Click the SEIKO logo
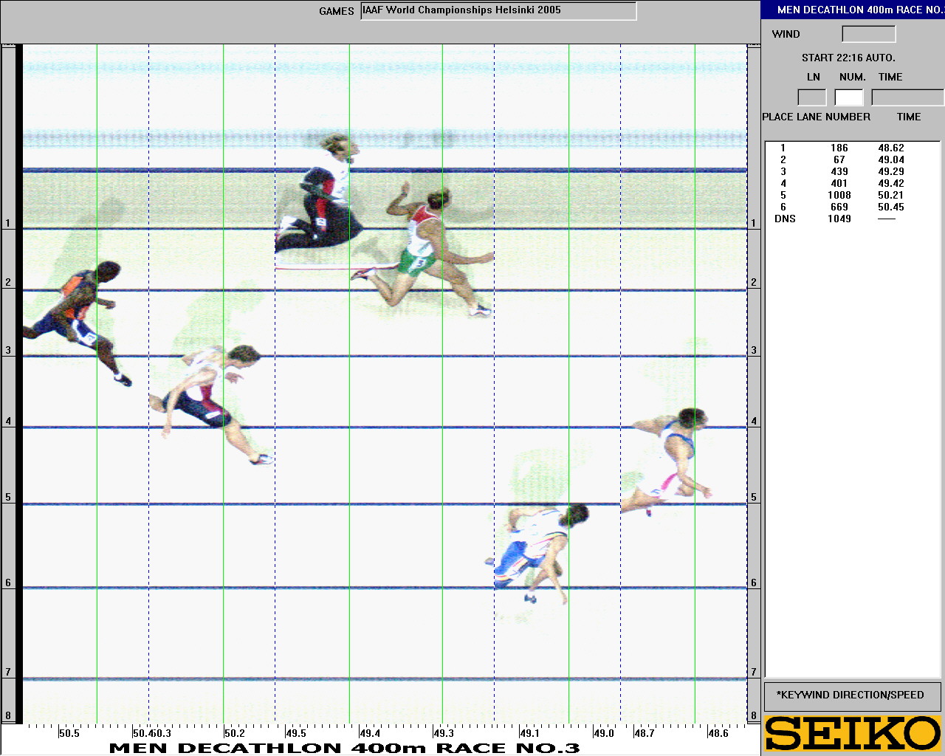945x756 pixels. click(x=853, y=733)
